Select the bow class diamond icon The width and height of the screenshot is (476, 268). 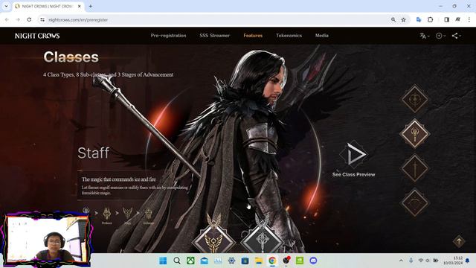point(415,202)
